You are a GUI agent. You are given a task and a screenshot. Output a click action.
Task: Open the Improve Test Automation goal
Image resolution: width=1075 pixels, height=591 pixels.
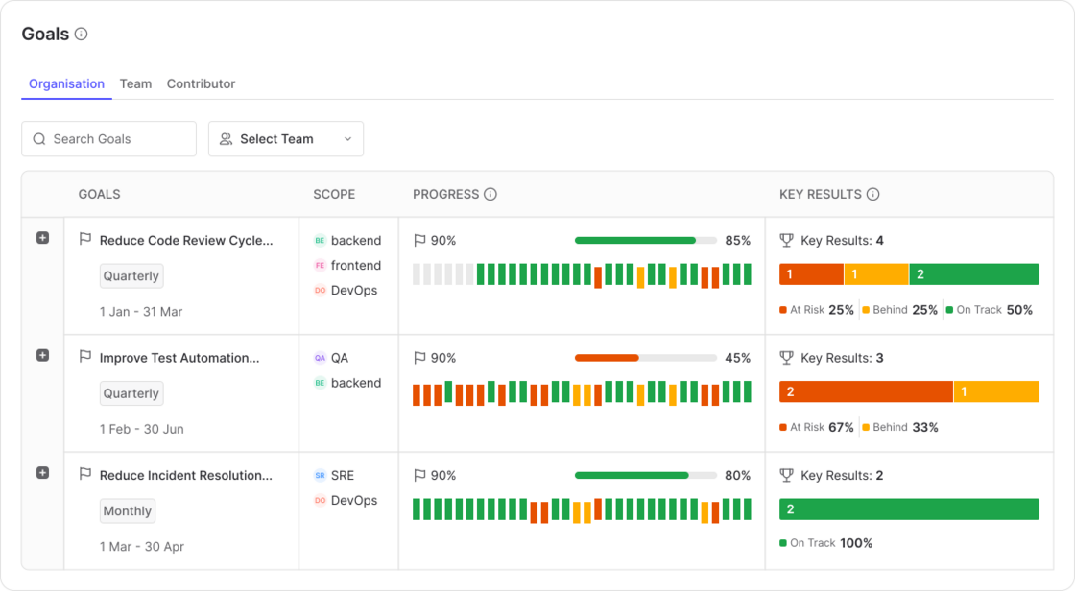tap(179, 358)
